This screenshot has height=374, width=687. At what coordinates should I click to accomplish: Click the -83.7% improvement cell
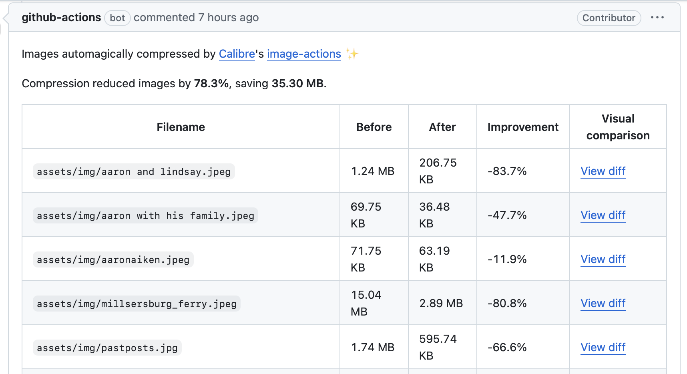507,171
